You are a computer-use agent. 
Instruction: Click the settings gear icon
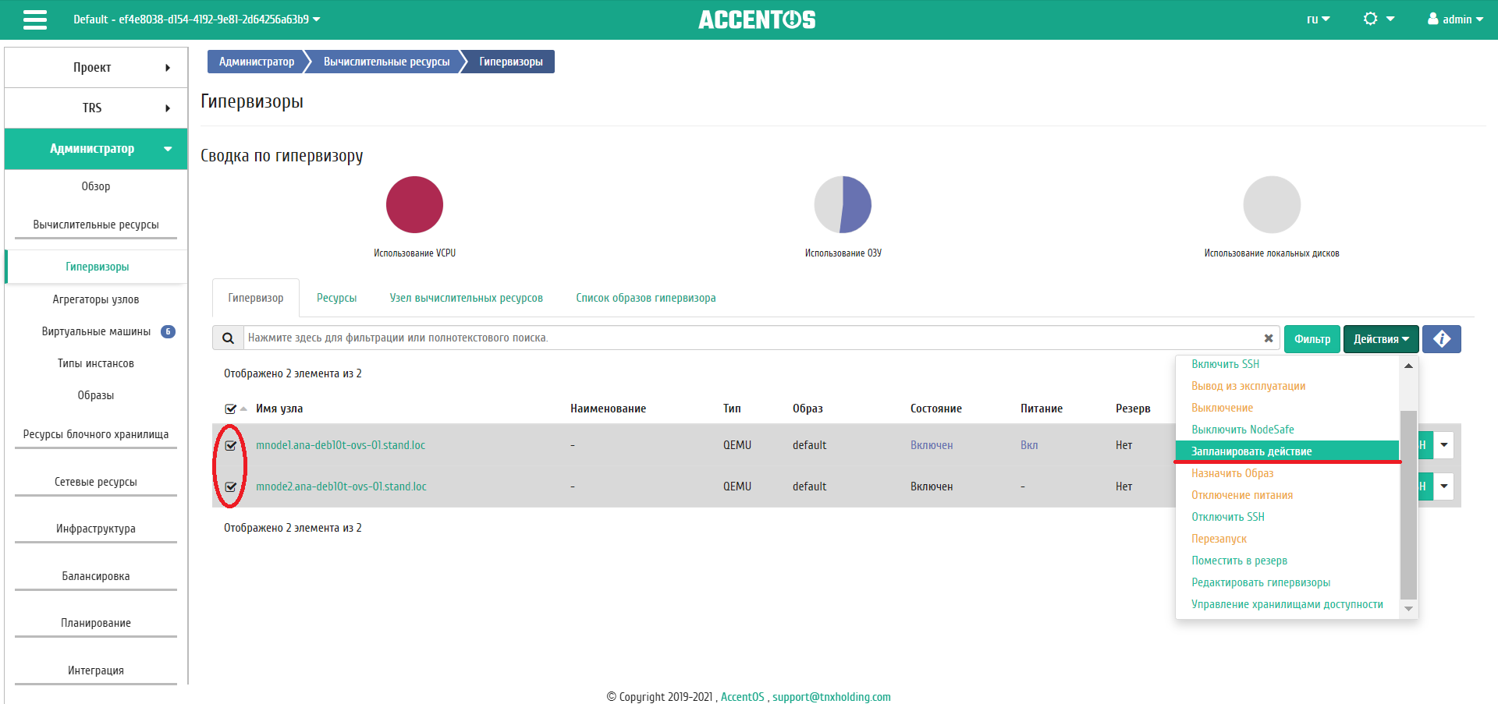pos(1370,19)
